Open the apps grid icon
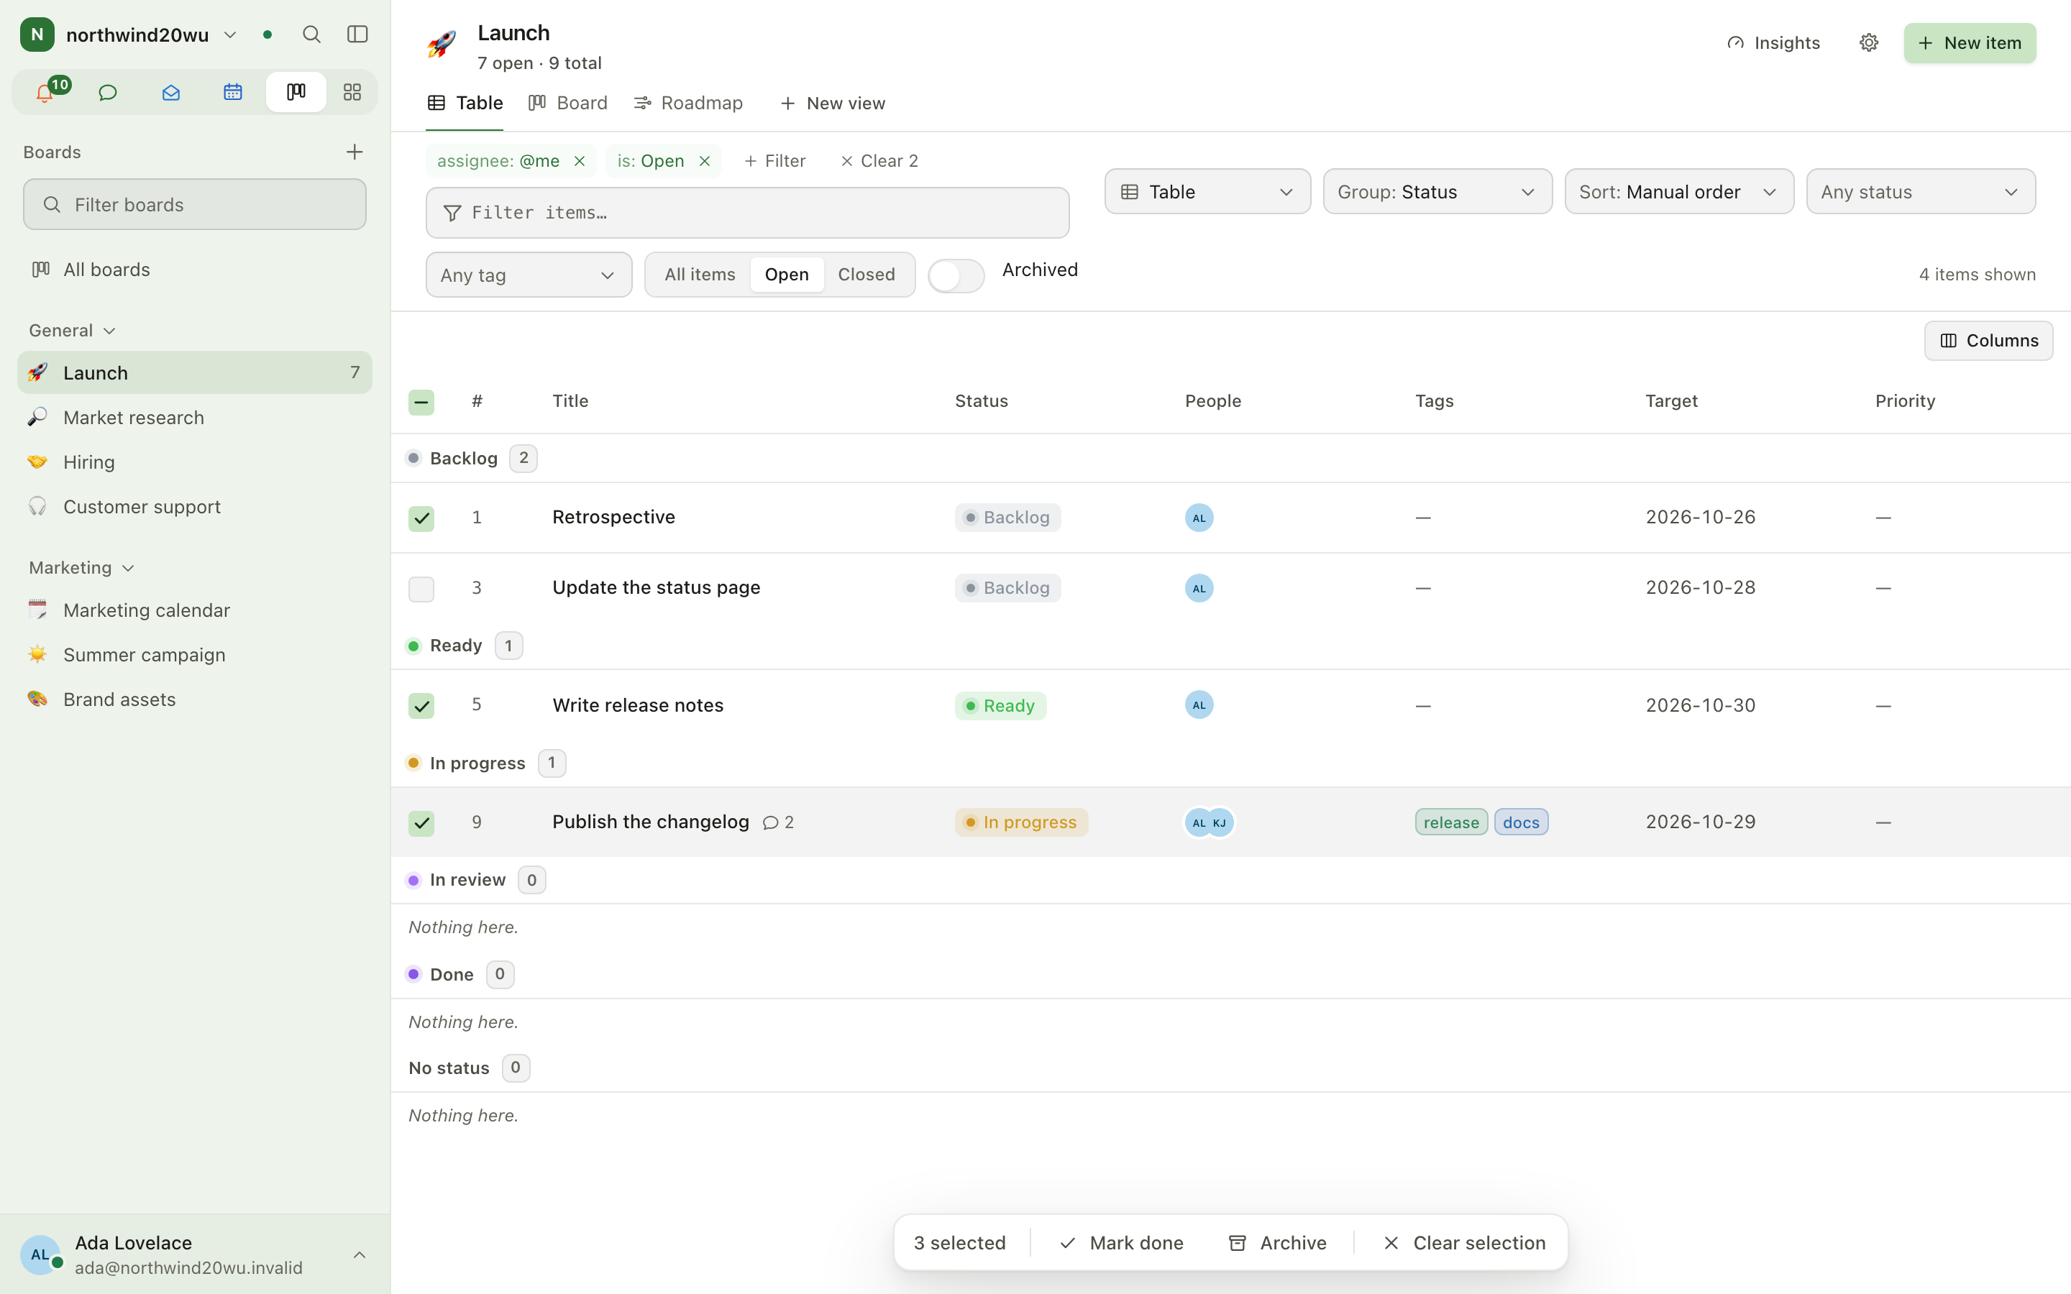 pyautogui.click(x=352, y=93)
